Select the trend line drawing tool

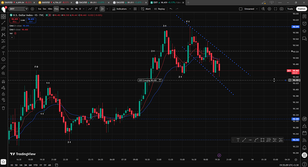click(3, 23)
